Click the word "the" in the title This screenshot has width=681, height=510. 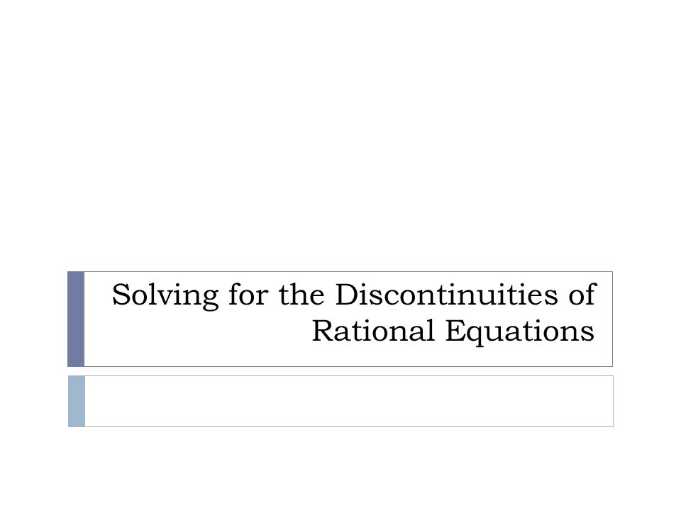pos(302,295)
